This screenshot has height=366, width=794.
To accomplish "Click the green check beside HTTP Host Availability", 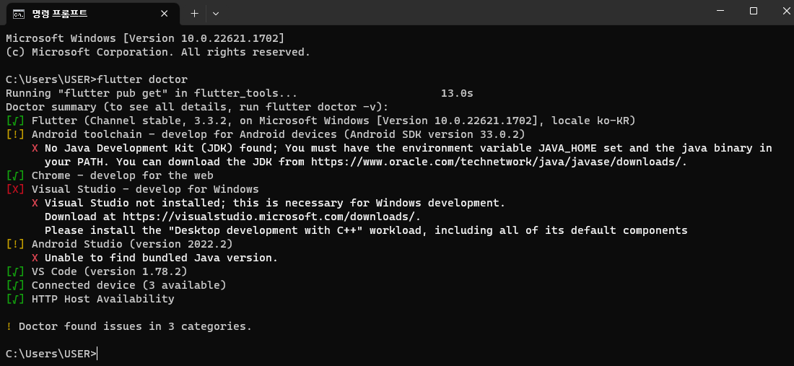I will (15, 299).
